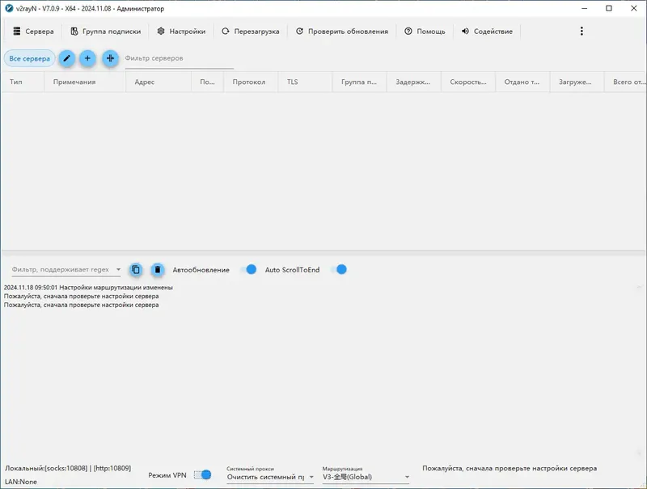Sort by the TLS column header
This screenshot has width=647, height=489.
pos(305,82)
